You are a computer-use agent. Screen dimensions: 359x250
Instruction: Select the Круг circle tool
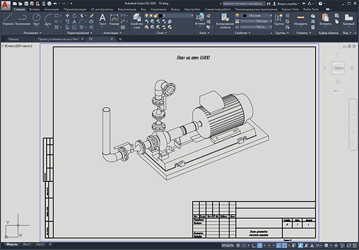(x=36, y=19)
